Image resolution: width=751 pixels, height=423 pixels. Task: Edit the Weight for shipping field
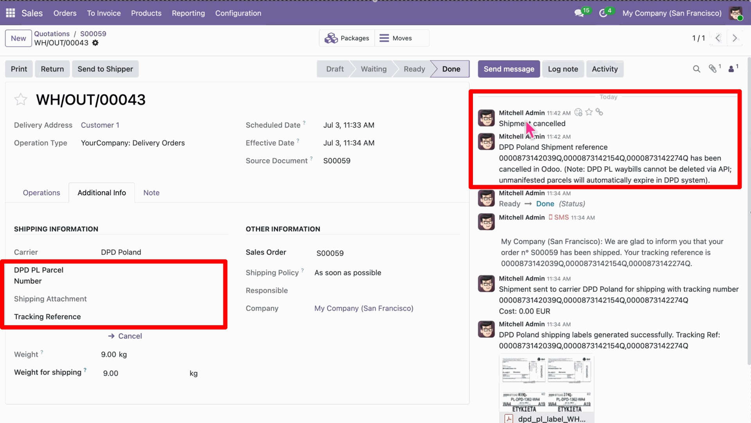pyautogui.click(x=145, y=373)
